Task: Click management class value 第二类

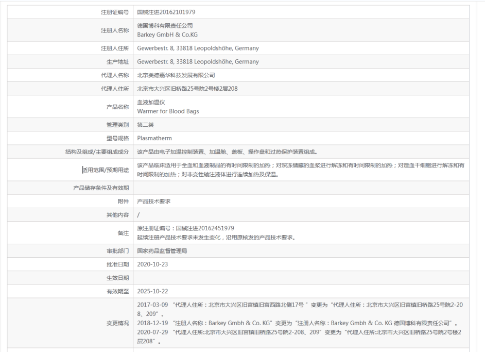Action: (x=145, y=125)
